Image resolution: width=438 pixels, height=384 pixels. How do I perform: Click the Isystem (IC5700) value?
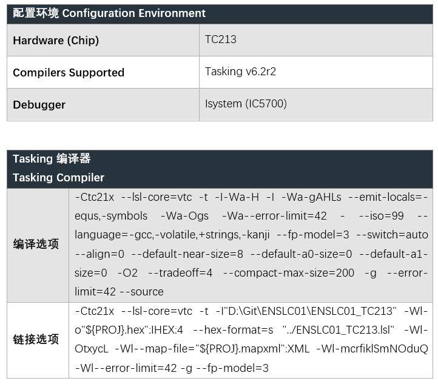click(x=246, y=104)
